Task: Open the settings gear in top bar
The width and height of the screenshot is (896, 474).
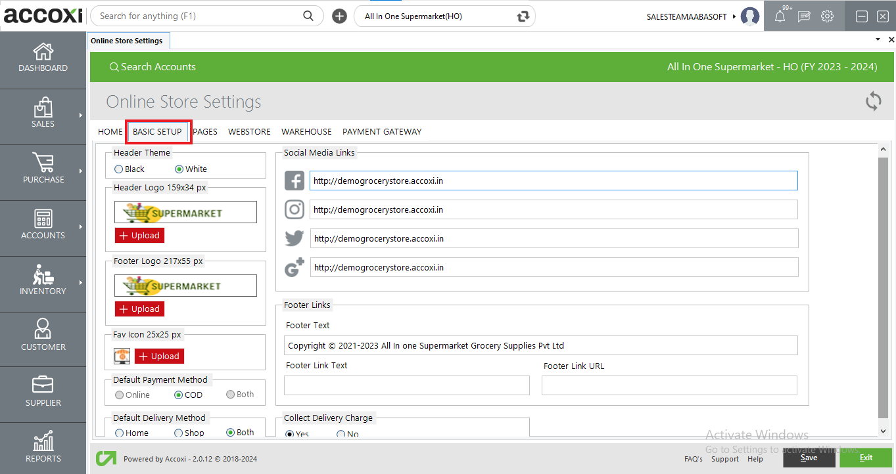Action: coord(827,16)
